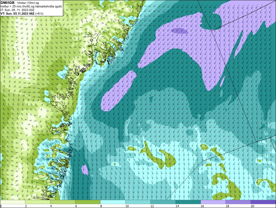Click the legend label '4'
This screenshot has width=276, height=208.
51,206
